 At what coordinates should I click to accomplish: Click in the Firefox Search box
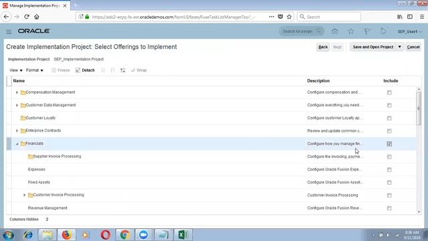[x=329, y=17]
